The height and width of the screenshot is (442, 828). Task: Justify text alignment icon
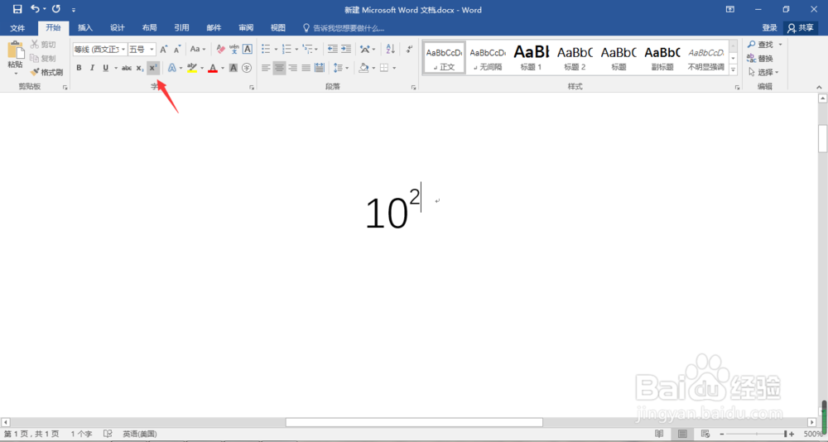306,68
